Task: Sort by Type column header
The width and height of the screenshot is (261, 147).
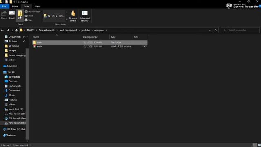Action: [x=121, y=37]
